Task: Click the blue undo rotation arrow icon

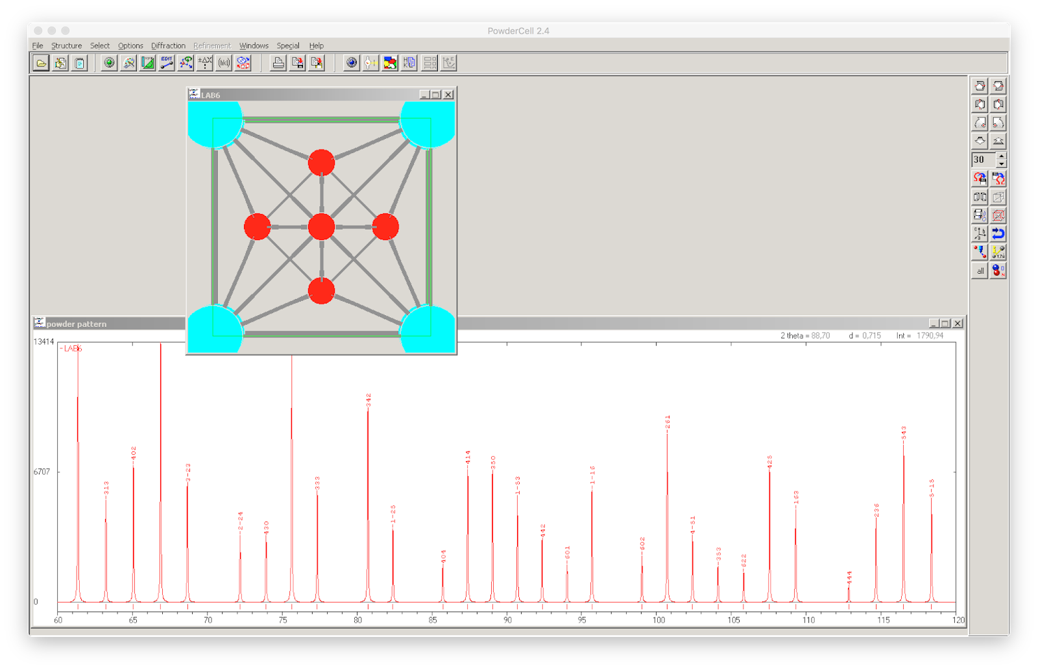Action: pyautogui.click(x=999, y=235)
